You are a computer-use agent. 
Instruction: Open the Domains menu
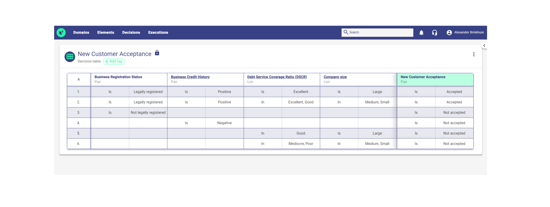pos(81,32)
